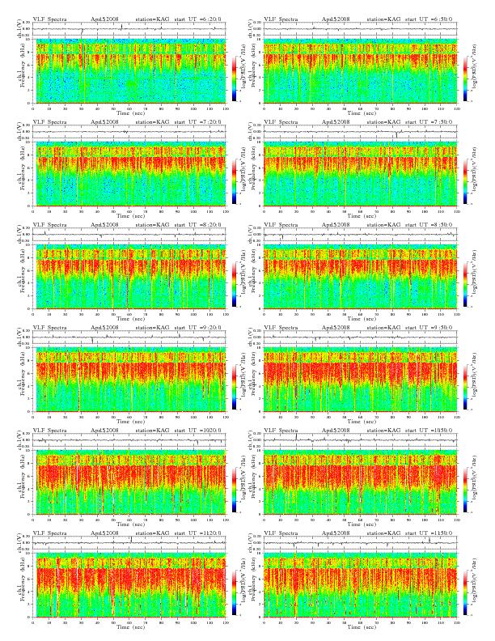Click the spectrogram starting at UT 11:20:0
This screenshot has width=495, height=641.
tap(129, 585)
